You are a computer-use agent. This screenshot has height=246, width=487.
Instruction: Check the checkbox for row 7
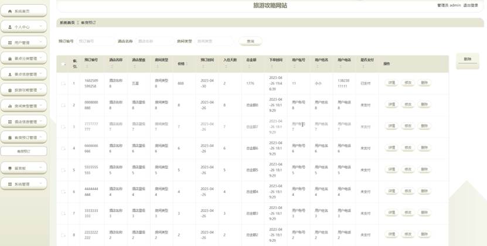click(x=63, y=213)
